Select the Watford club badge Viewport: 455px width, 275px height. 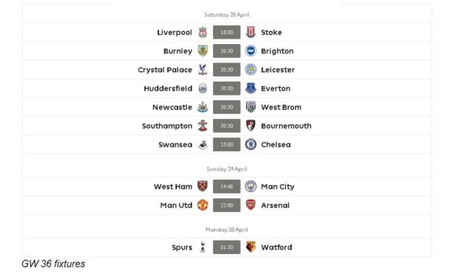250,247
